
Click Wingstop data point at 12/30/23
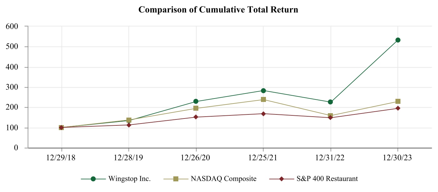pyautogui.click(x=398, y=40)
